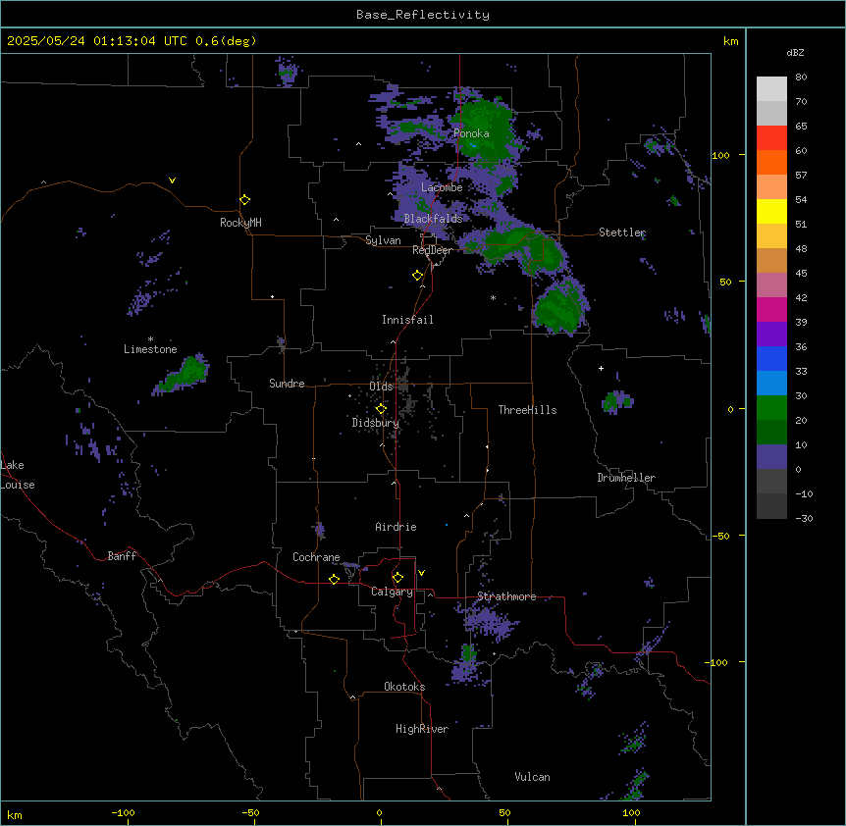
Task: Click the yellow v marker northwest of RockyMH
Action: (172, 181)
